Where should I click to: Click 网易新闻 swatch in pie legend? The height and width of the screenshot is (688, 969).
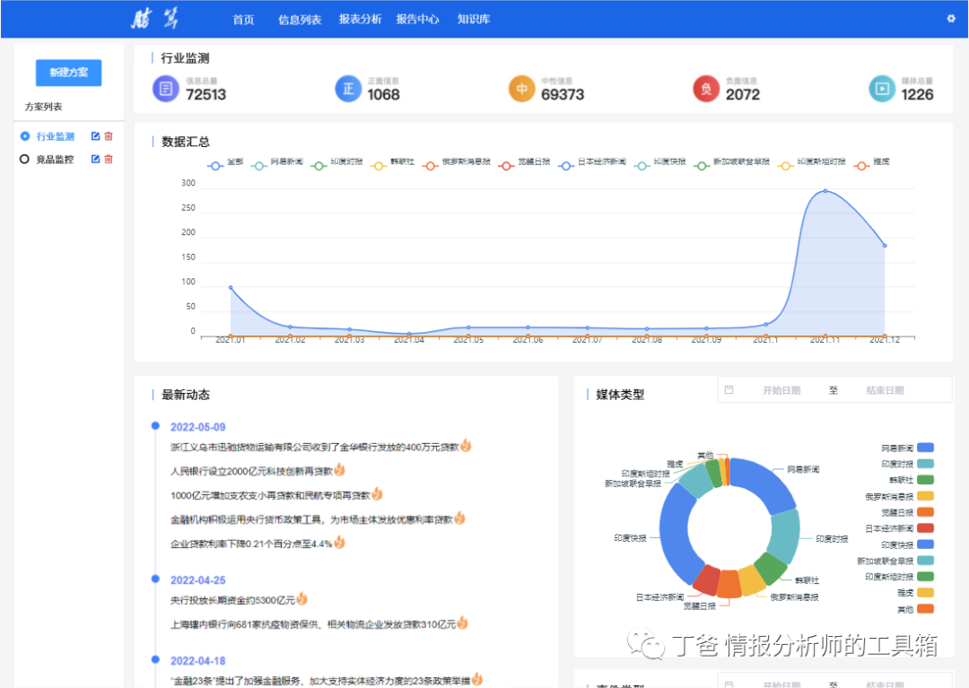point(925,448)
